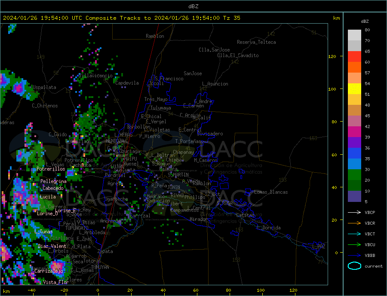Click the 100 km tick on horizontal axis
Image resolution: width=387 pixels, height=296 pixels.
click(261, 290)
